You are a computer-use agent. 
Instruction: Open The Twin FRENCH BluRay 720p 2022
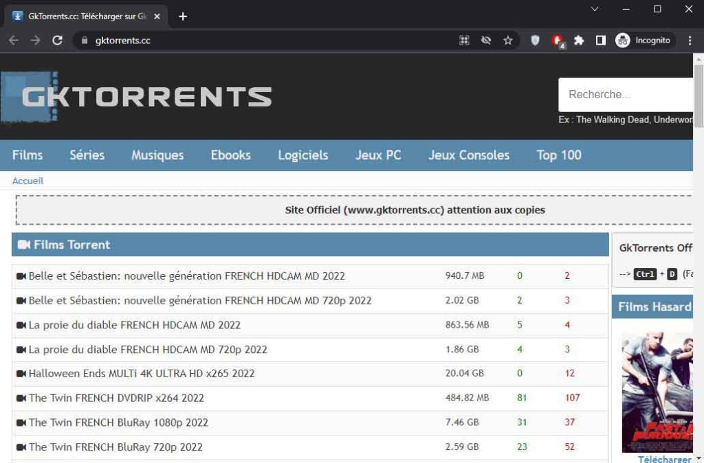tap(115, 447)
